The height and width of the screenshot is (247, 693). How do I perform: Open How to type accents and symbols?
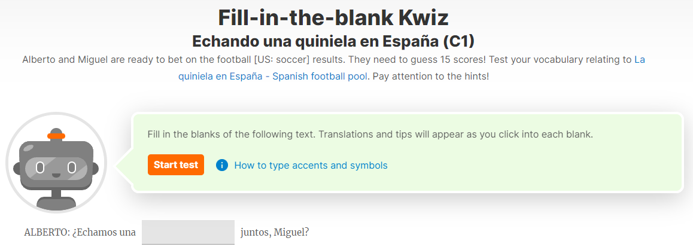311,165
